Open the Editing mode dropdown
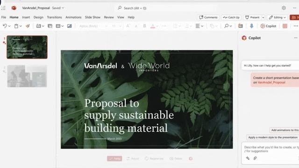 tap(277, 17)
